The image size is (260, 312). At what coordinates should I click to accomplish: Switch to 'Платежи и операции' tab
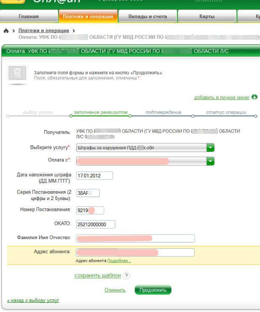click(x=88, y=17)
